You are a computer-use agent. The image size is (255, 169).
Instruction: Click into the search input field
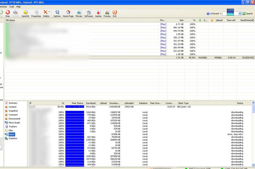coord(230,14)
